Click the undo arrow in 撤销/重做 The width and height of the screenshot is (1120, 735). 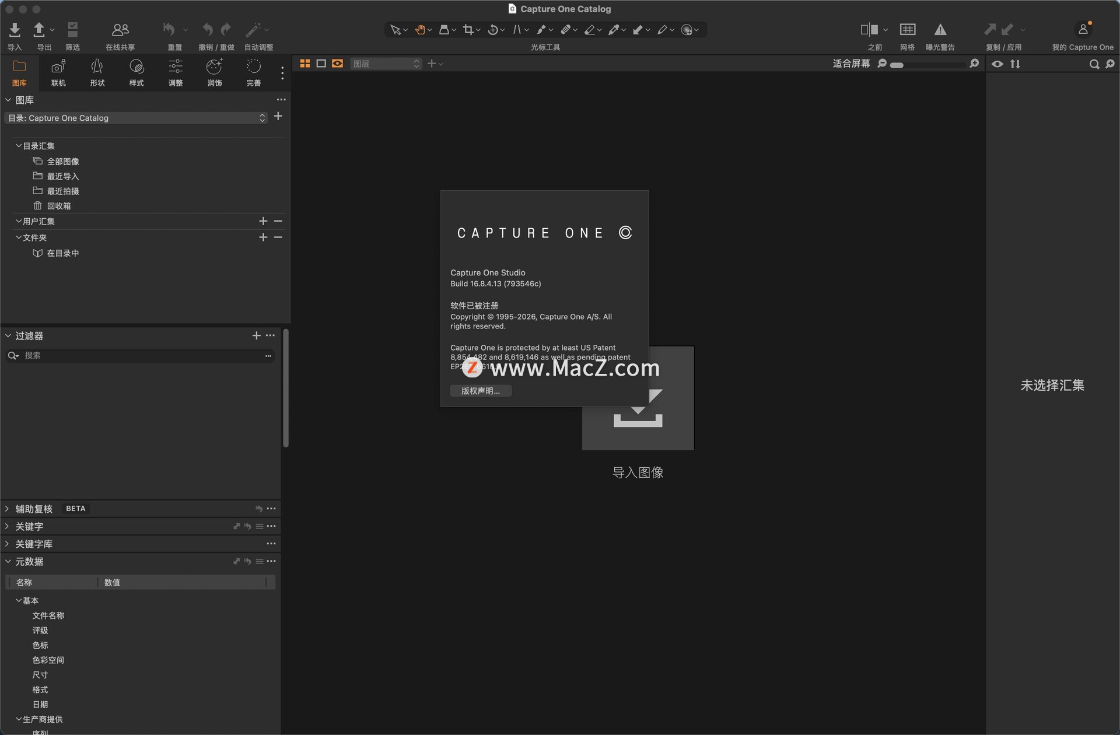(x=208, y=29)
